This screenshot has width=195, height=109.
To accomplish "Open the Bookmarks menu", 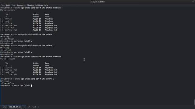I will pyautogui.click(x=21, y=5).
